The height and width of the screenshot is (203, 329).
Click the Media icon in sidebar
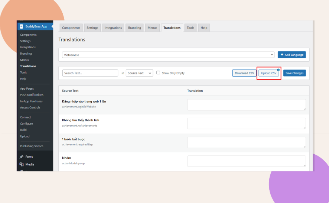22,164
